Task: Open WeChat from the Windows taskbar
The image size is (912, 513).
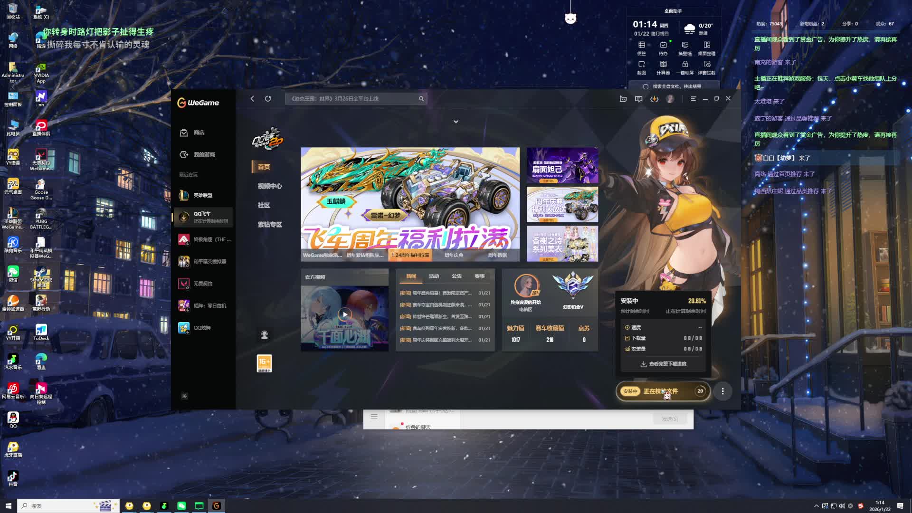Action: (181, 506)
